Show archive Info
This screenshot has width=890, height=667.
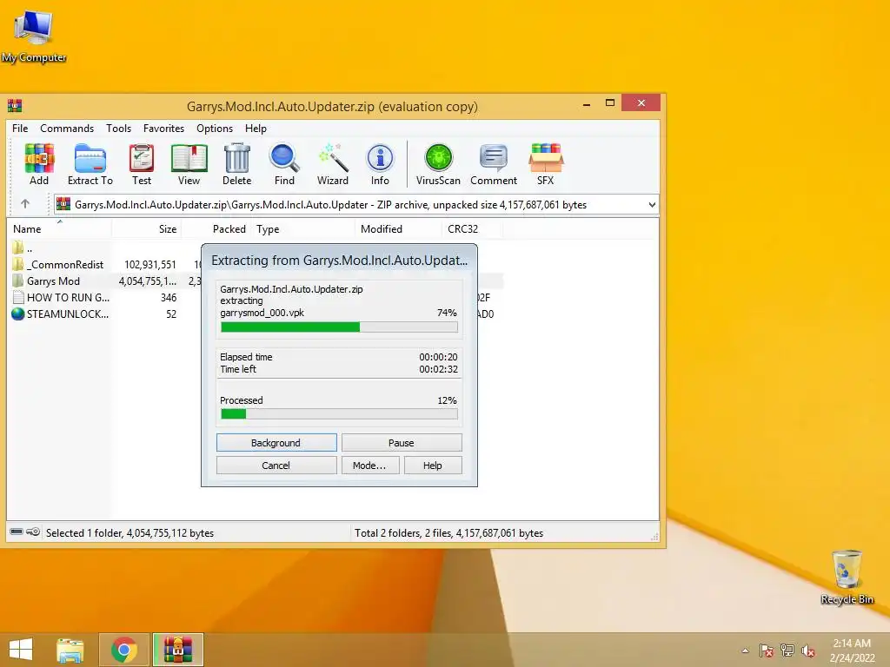[380, 164]
